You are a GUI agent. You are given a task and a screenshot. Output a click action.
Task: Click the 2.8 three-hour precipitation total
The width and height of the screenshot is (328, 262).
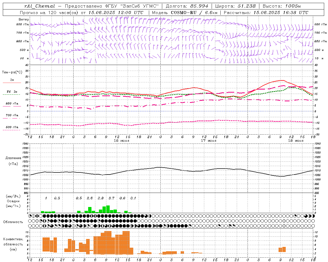click(x=101, y=198)
